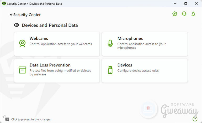Click the green webcam icon
Image resolution: width=202 pixels, height=123 pixels.
[22, 43]
